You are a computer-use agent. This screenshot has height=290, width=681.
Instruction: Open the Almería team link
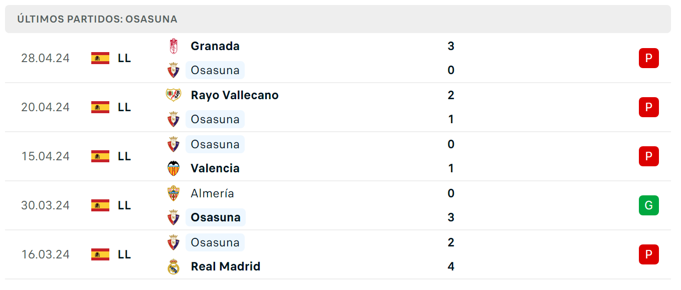[x=212, y=193]
